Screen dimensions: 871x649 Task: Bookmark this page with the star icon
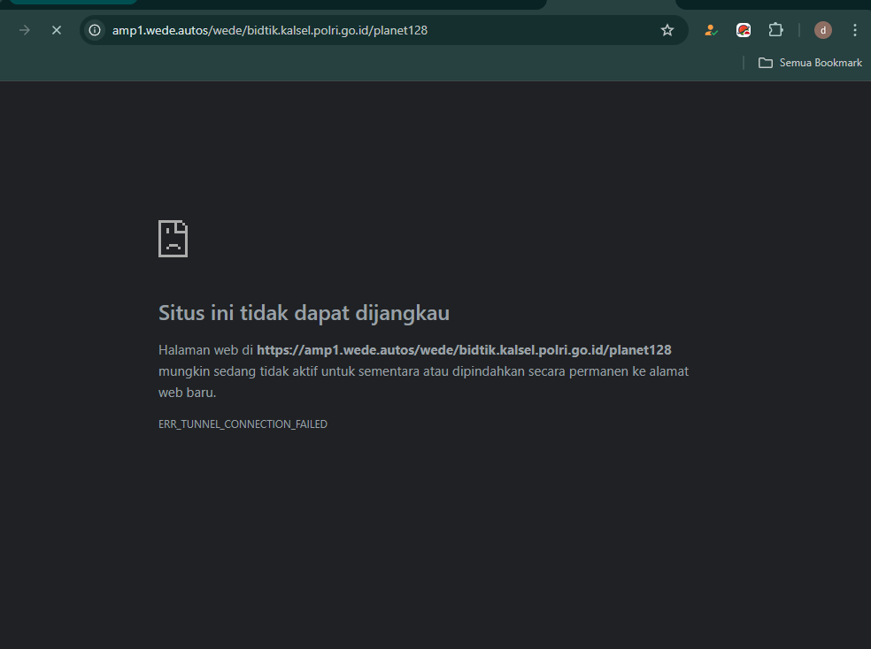pos(667,30)
